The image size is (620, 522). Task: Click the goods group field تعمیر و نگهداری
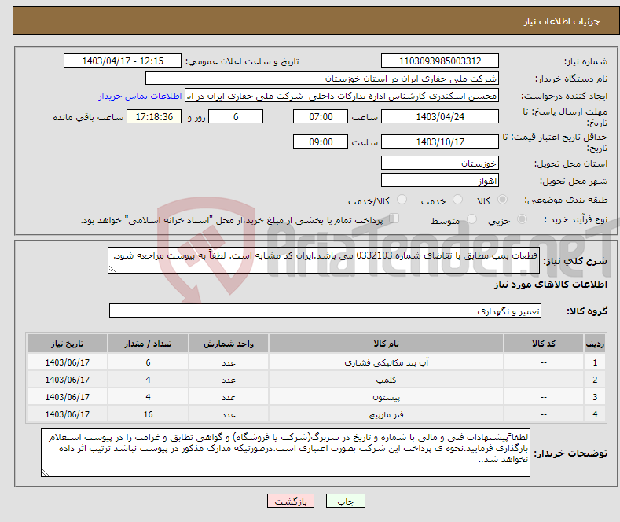[325, 311]
